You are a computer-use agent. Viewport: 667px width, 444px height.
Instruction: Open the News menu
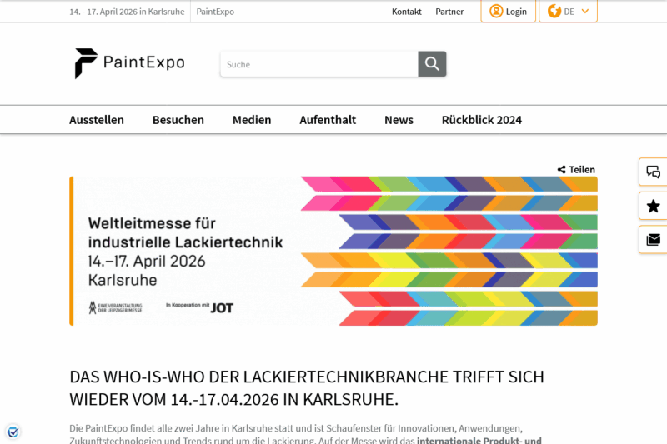click(399, 120)
